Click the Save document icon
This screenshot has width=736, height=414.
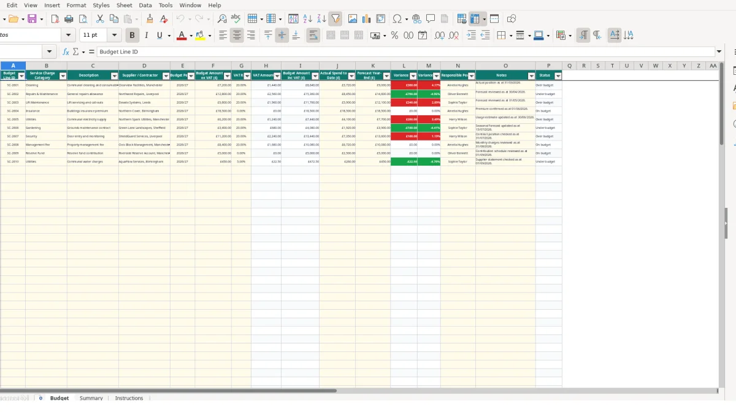click(33, 19)
